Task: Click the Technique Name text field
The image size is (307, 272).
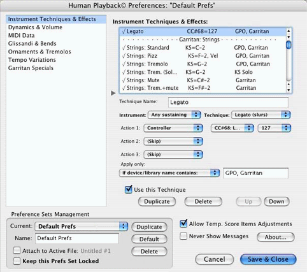Action: 228,103
